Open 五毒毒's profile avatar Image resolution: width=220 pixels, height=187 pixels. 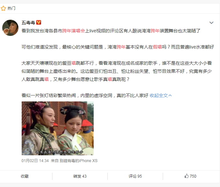click(10, 28)
